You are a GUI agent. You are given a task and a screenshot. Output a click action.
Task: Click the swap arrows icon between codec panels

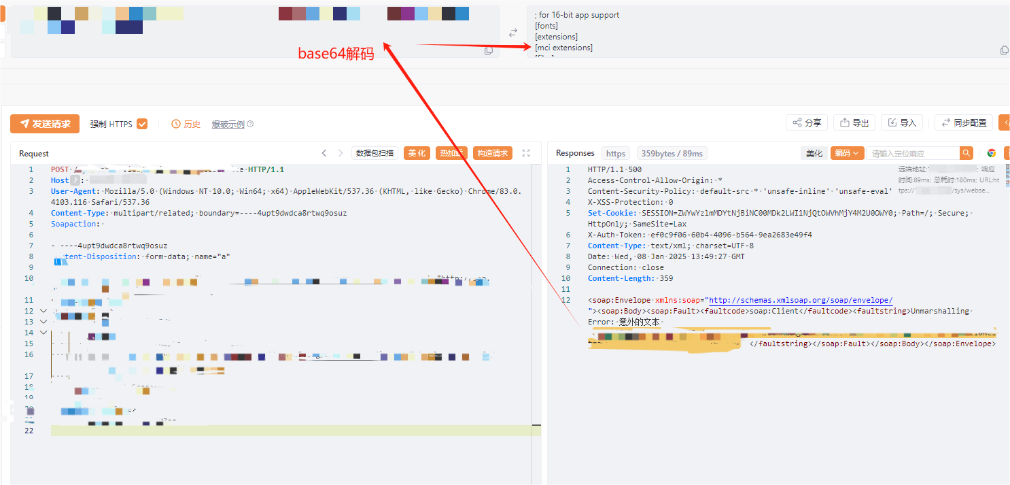coord(513,32)
